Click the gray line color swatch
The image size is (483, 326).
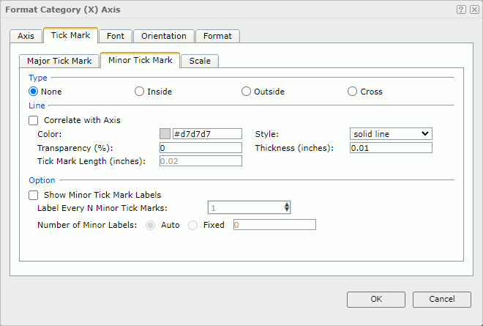click(165, 134)
